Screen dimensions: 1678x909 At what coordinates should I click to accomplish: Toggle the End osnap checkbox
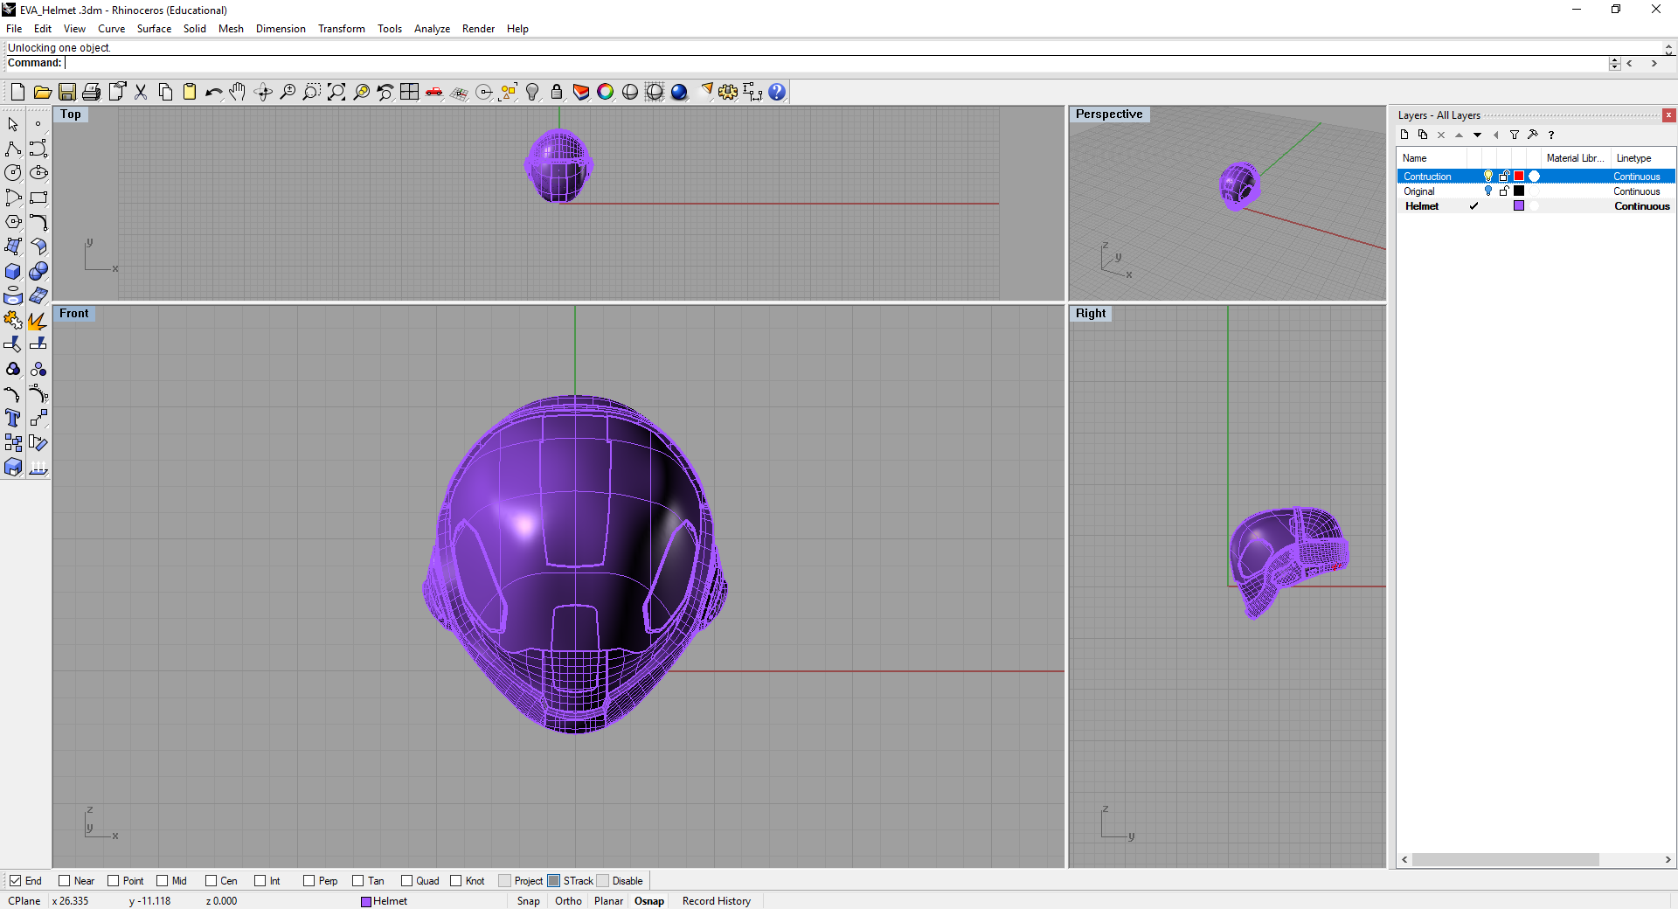pos(16,881)
